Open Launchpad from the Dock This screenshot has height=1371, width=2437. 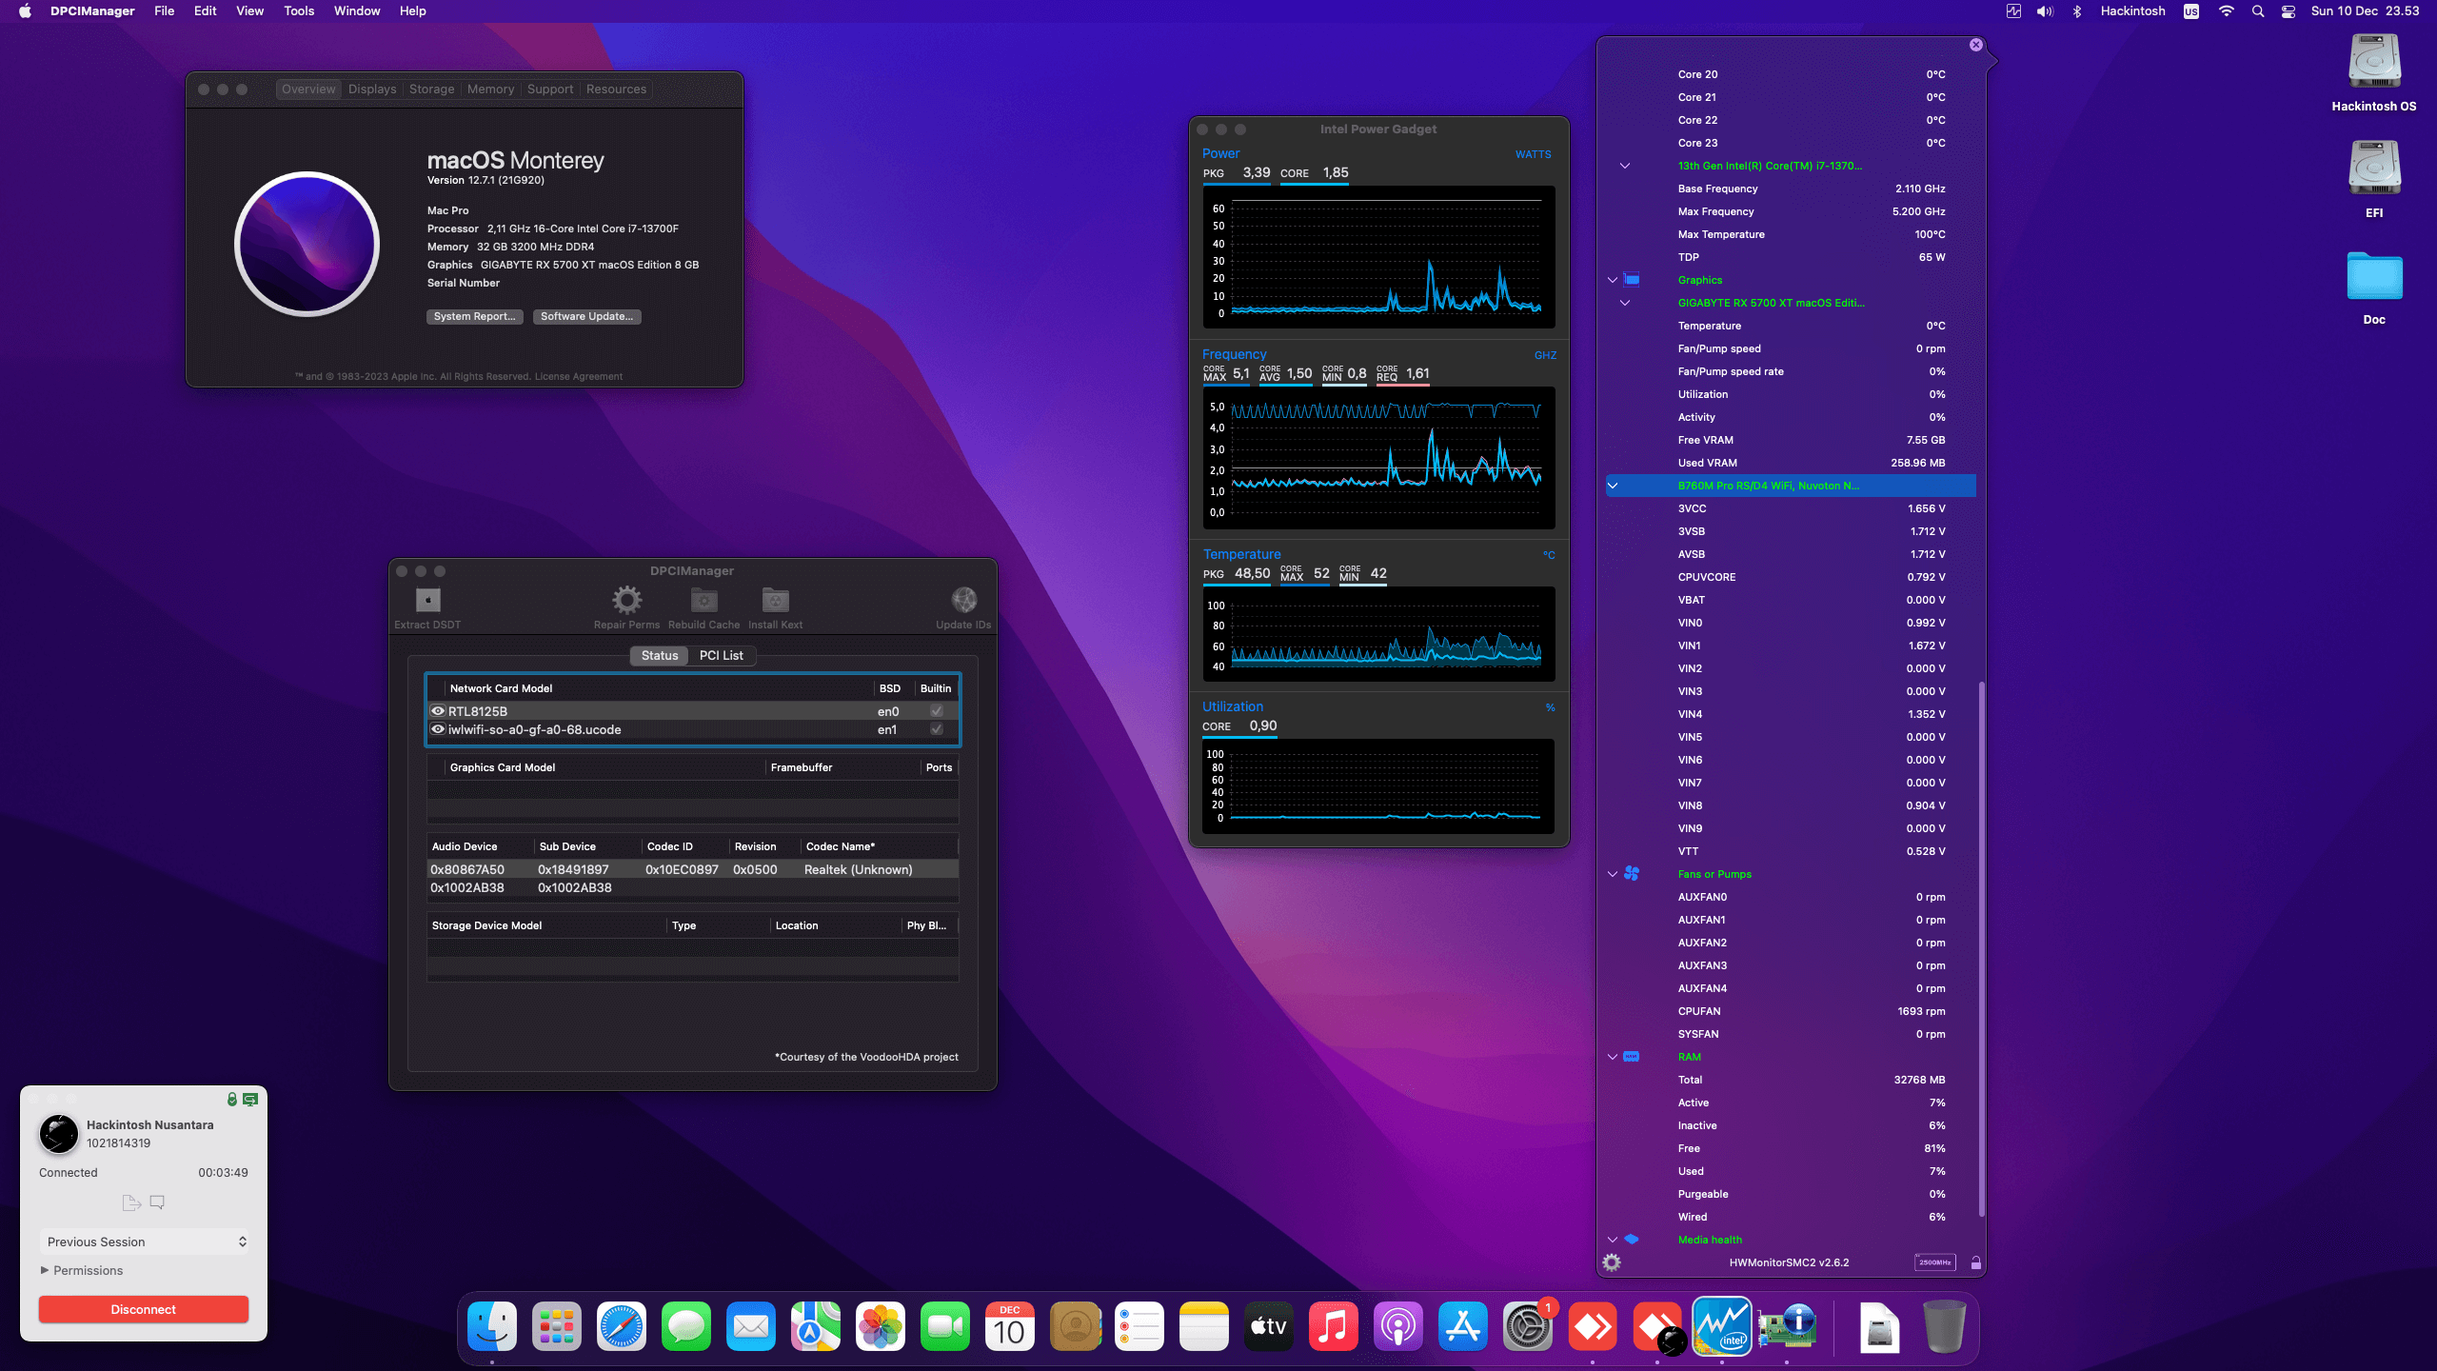point(557,1326)
